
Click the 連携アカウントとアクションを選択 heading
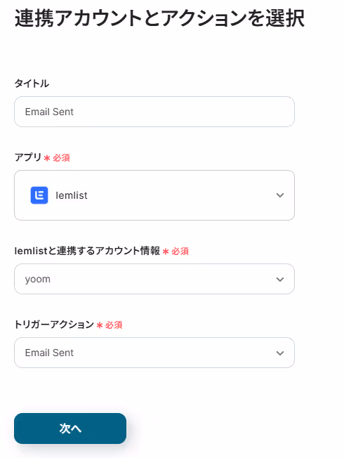point(159,18)
